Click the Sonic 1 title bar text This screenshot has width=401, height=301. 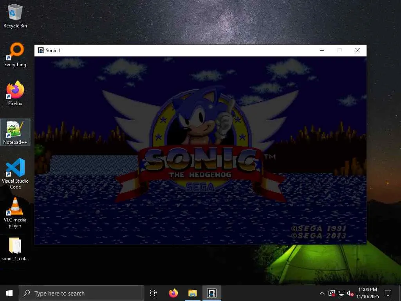click(x=53, y=51)
